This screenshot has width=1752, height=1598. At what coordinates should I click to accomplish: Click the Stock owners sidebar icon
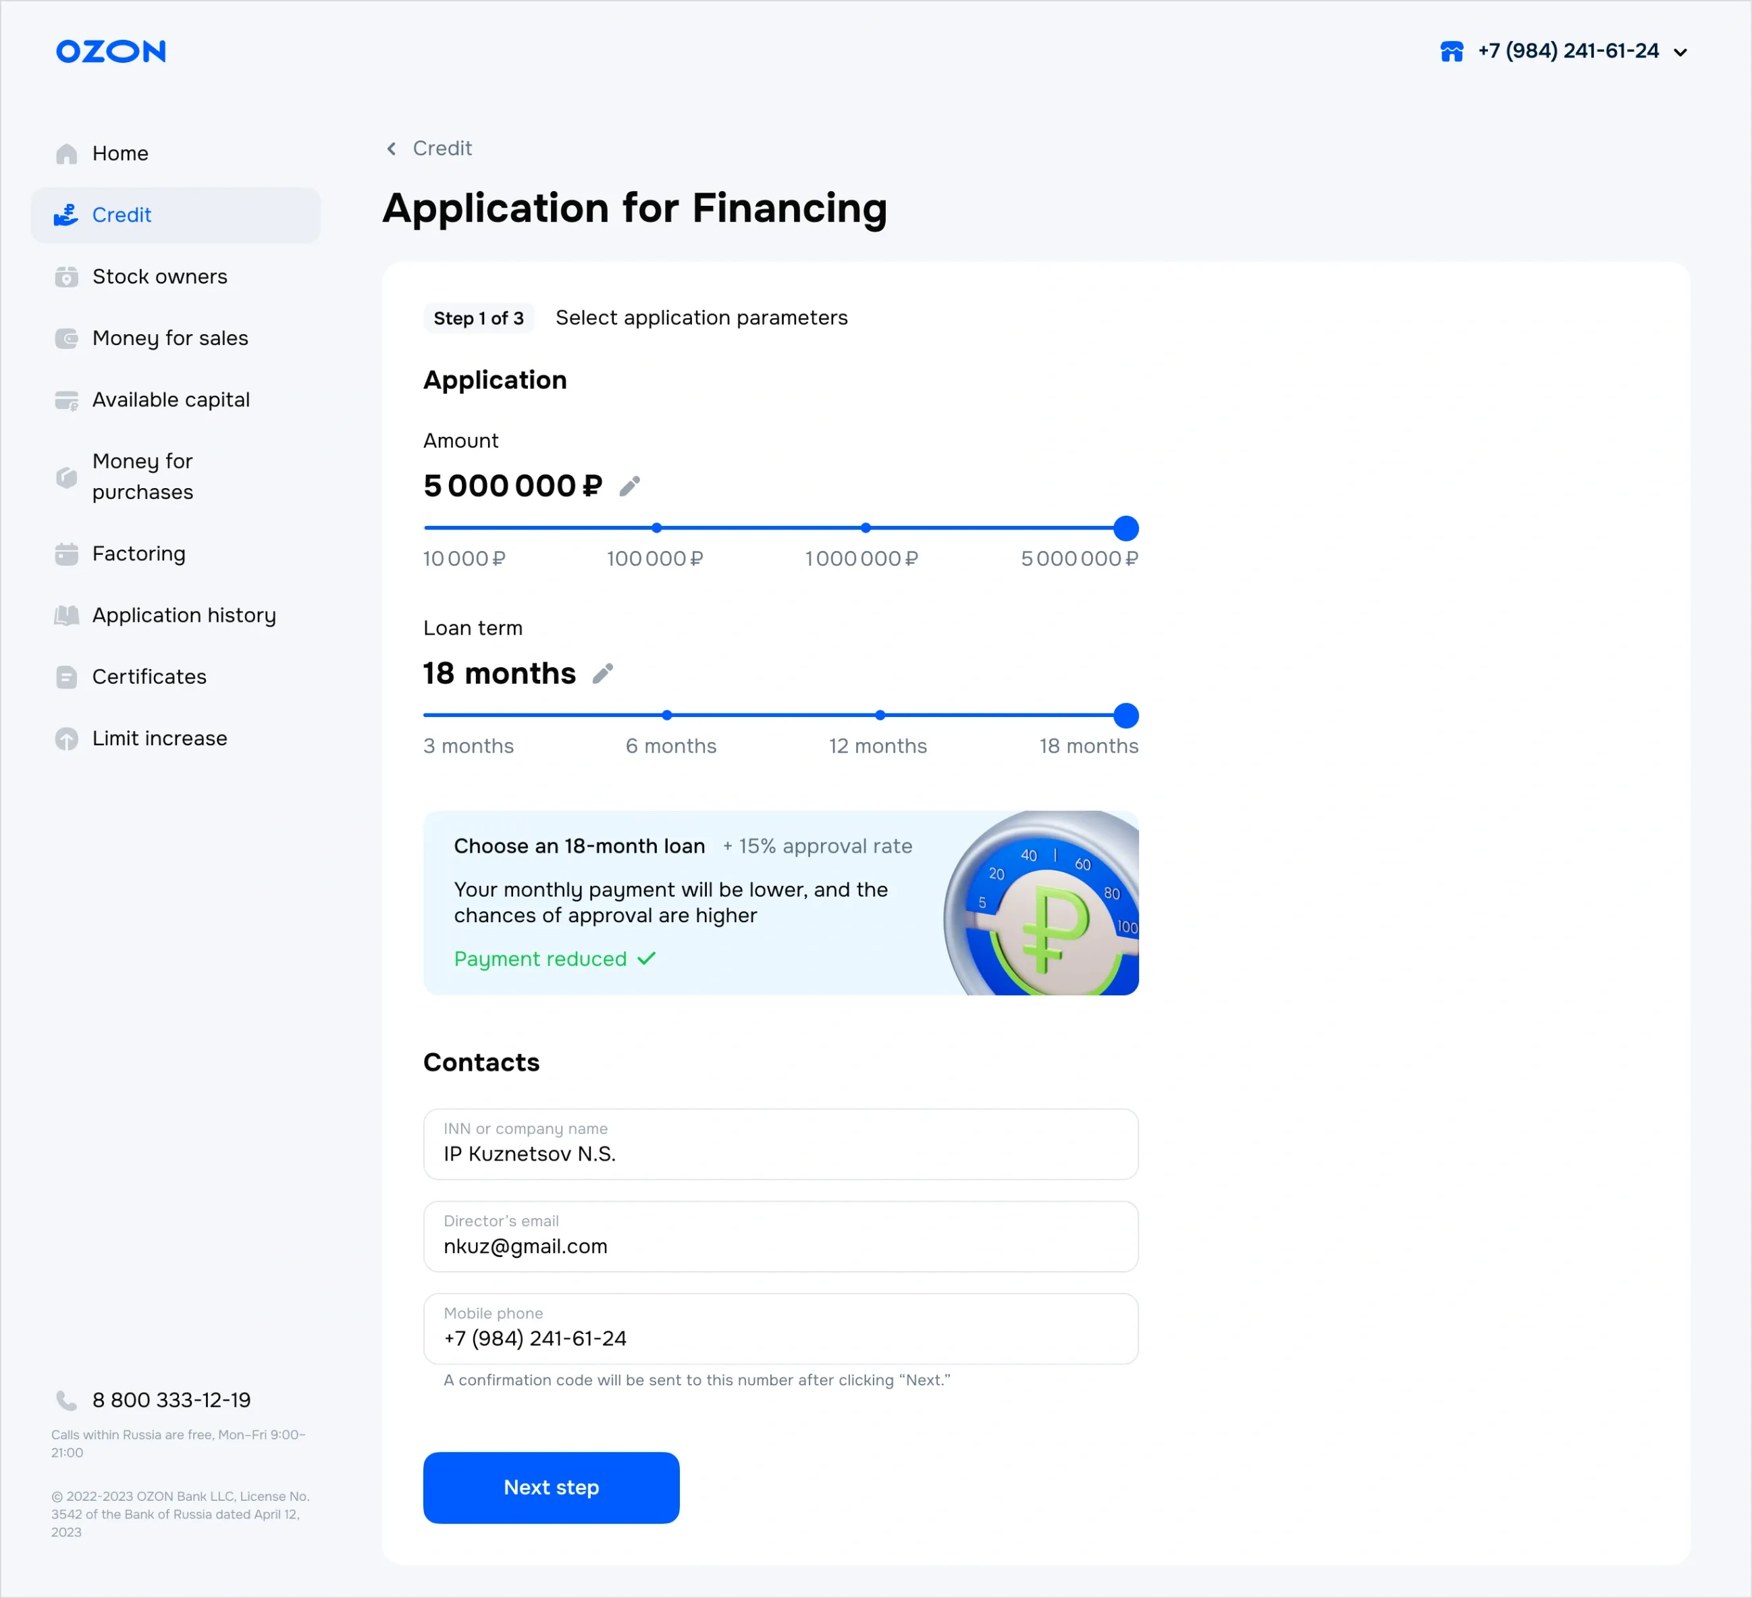click(67, 277)
